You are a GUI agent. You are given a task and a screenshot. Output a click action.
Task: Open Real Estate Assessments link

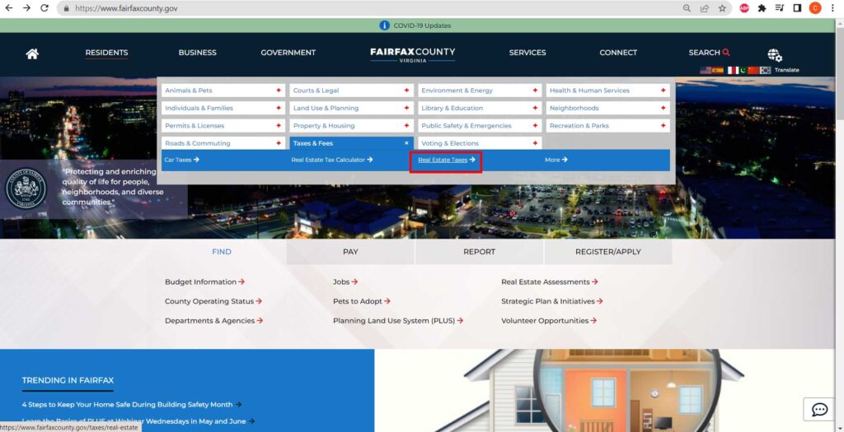(x=550, y=281)
